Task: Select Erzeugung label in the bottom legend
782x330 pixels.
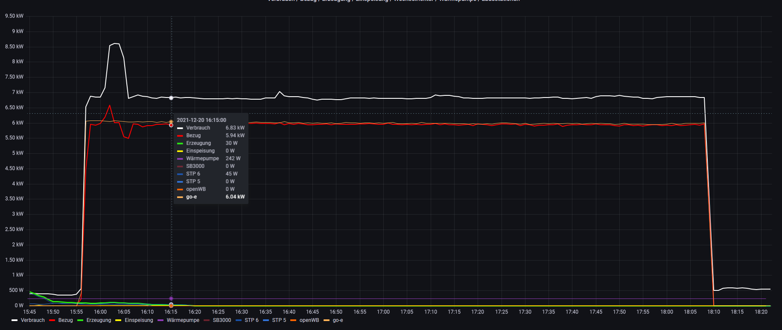Action: coord(99,320)
